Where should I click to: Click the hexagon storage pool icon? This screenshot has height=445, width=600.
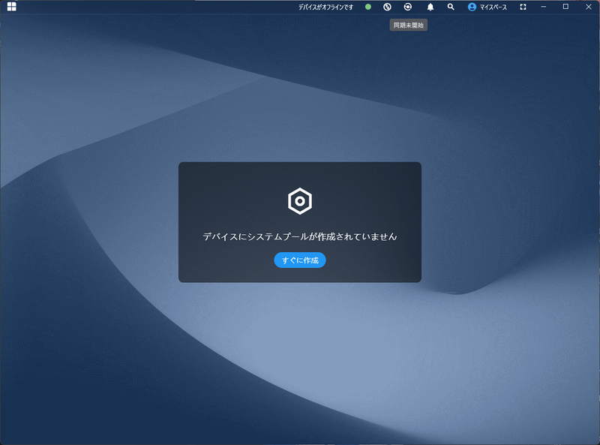coord(300,201)
